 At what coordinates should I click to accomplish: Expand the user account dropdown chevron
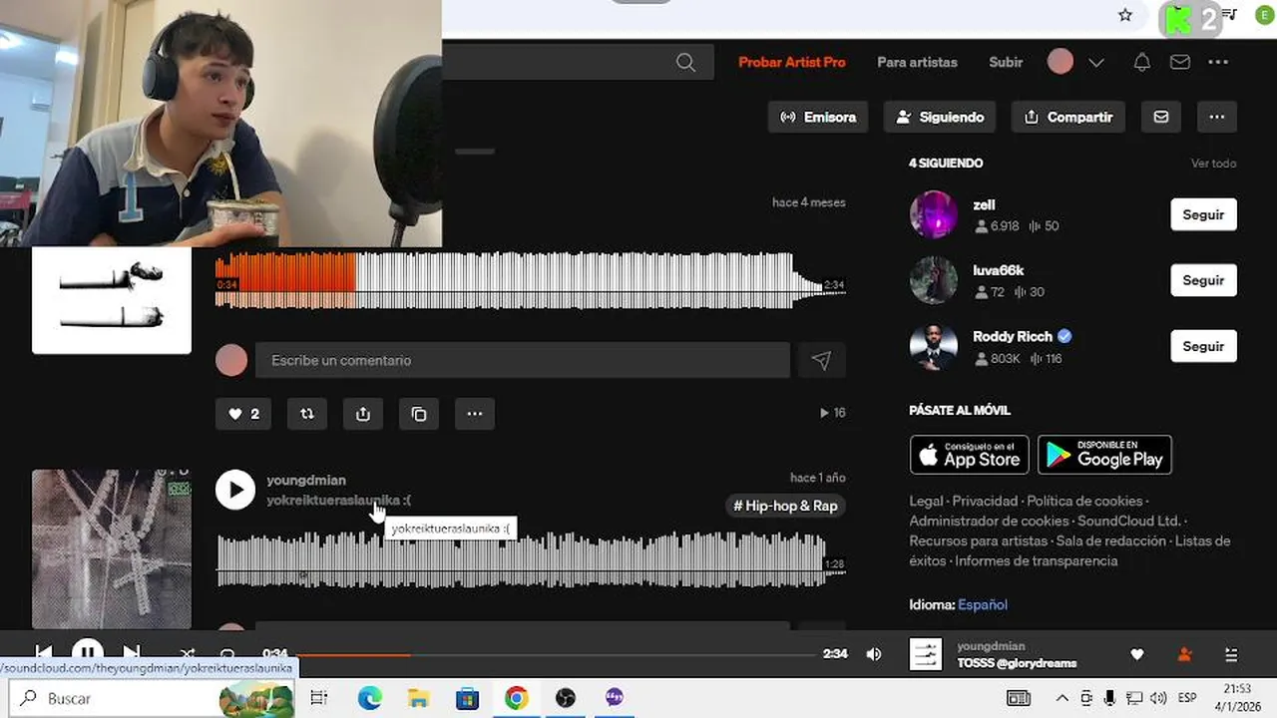[x=1096, y=62]
